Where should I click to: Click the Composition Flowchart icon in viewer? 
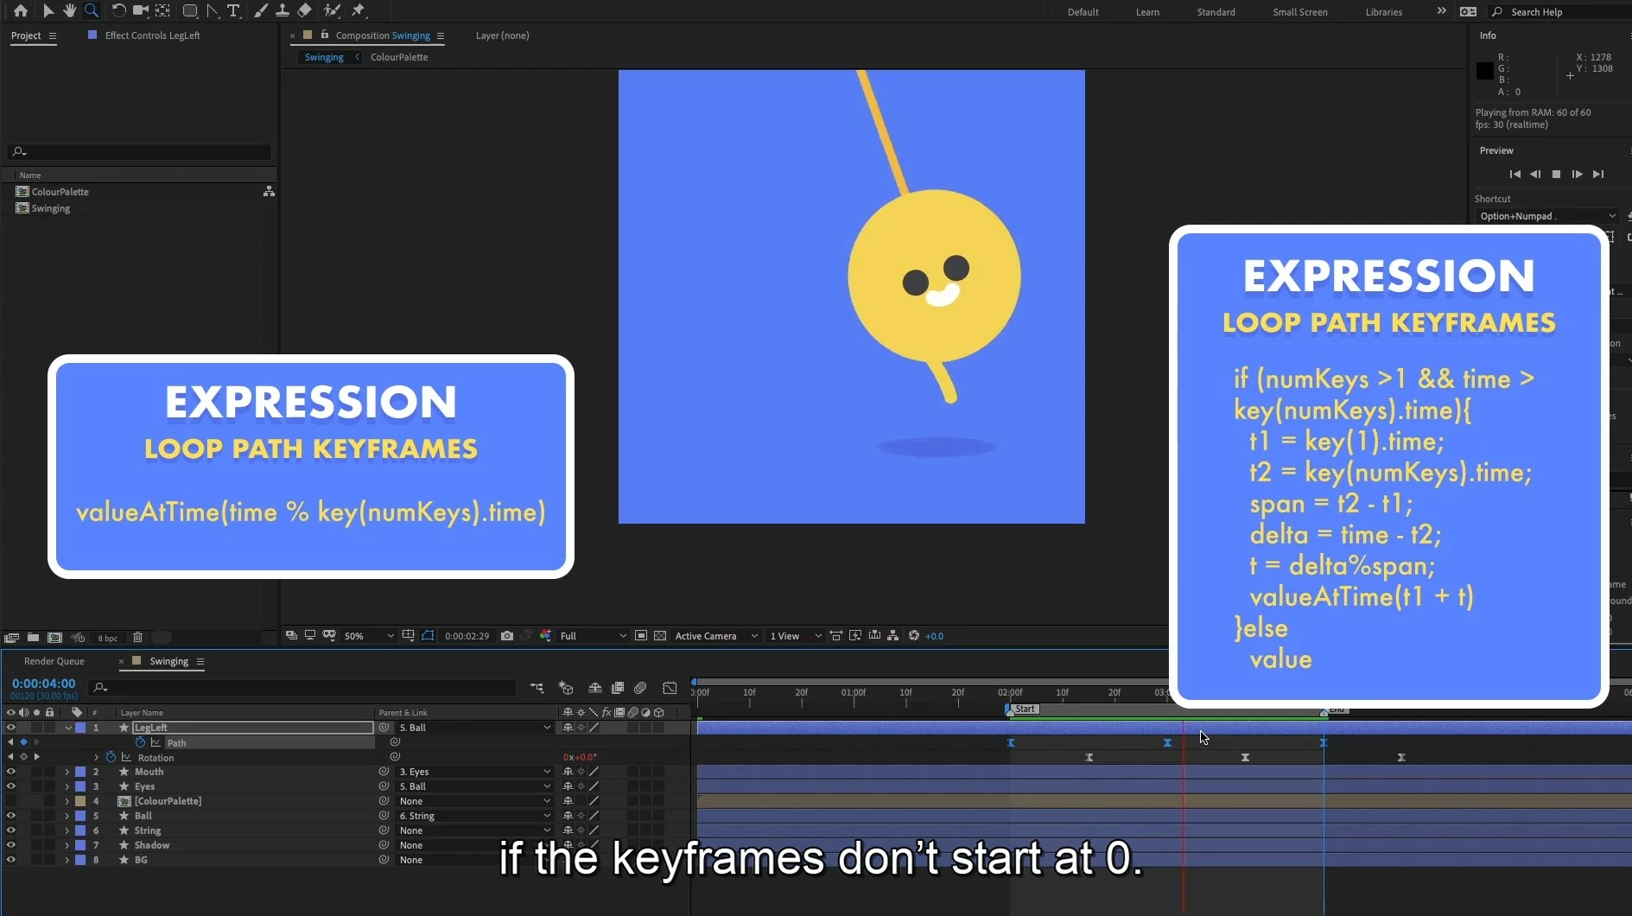click(893, 636)
